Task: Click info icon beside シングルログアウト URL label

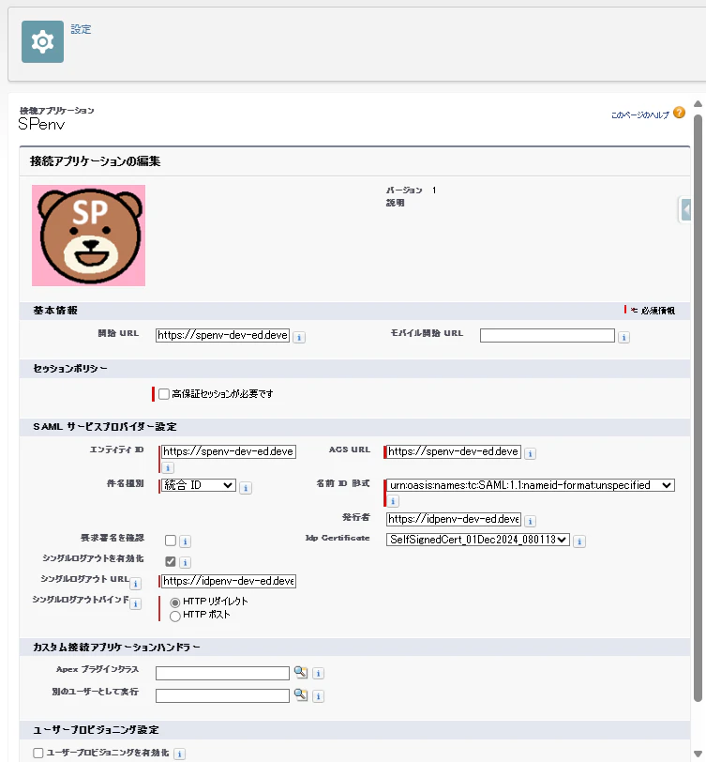Action: click(135, 583)
